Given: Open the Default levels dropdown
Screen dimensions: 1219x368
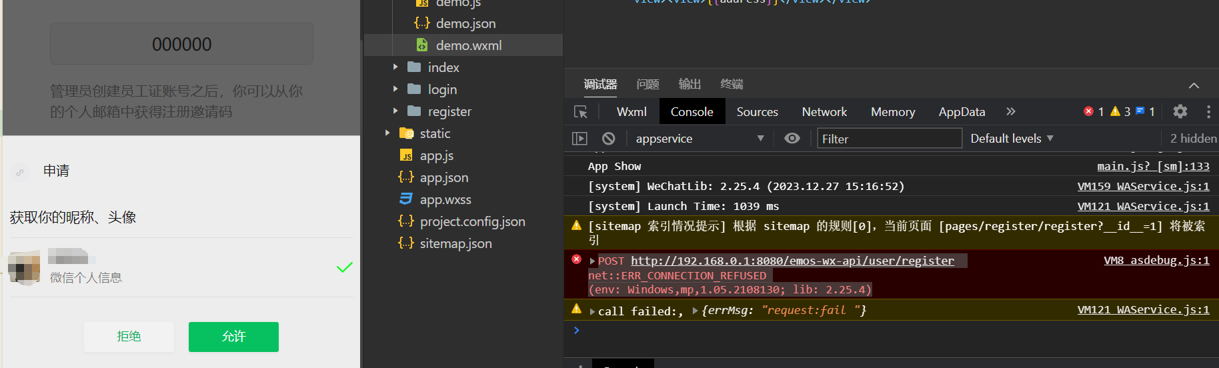Looking at the screenshot, I should [x=1012, y=139].
